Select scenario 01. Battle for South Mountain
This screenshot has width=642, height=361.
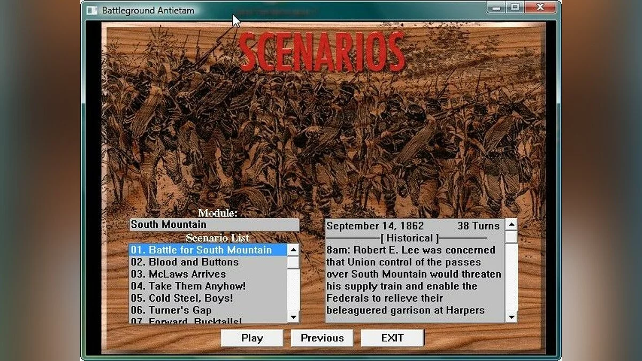208,250
